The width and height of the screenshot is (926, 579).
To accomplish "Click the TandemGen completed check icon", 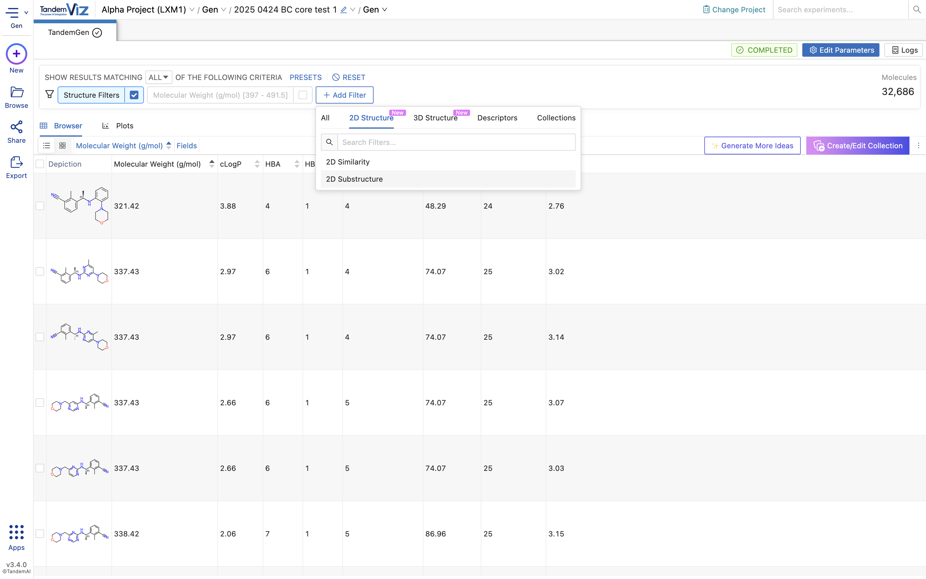I will pyautogui.click(x=97, y=32).
